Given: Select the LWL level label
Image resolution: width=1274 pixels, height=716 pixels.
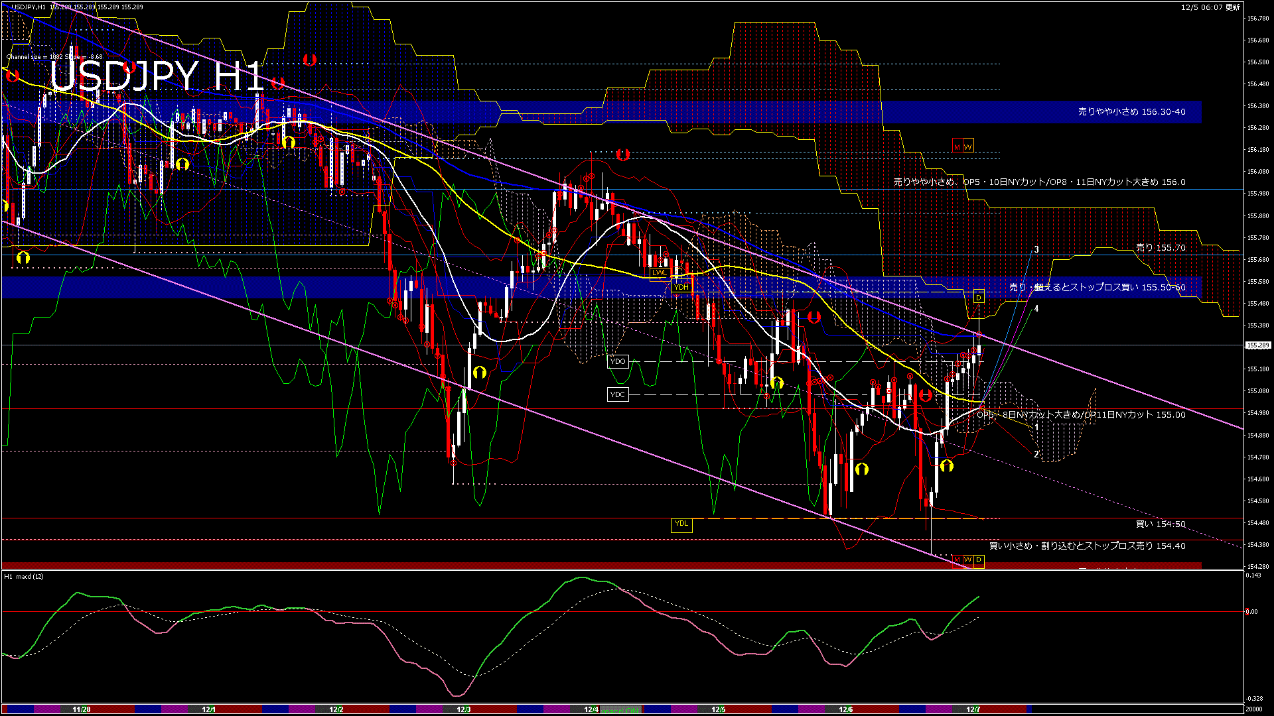Looking at the screenshot, I should (x=660, y=272).
